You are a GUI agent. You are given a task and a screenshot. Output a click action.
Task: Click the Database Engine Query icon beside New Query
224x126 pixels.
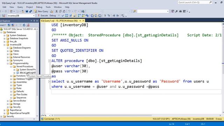51,11
